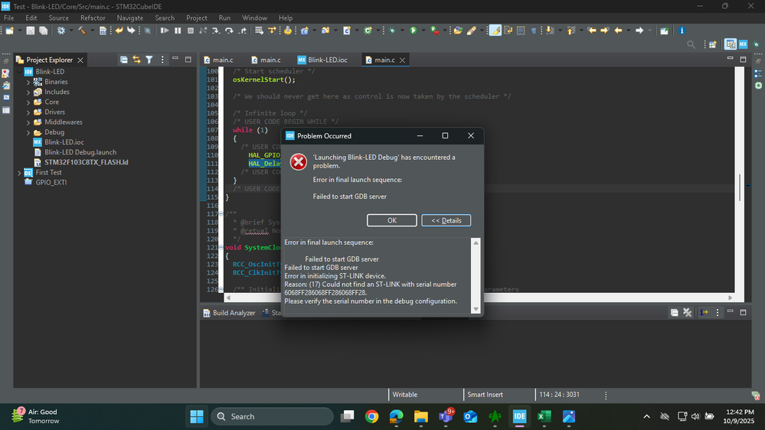Click Collapse All icon in Project Explorer
Viewport: 765px width, 430px height.
click(124, 60)
